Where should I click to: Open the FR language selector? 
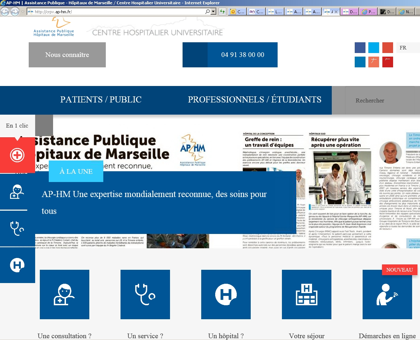(408, 48)
